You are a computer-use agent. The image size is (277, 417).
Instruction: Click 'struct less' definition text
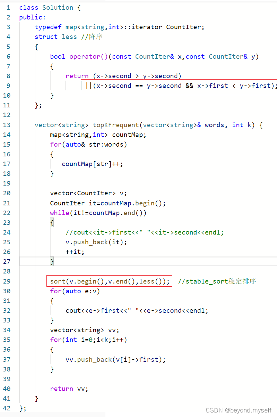click(x=56, y=36)
